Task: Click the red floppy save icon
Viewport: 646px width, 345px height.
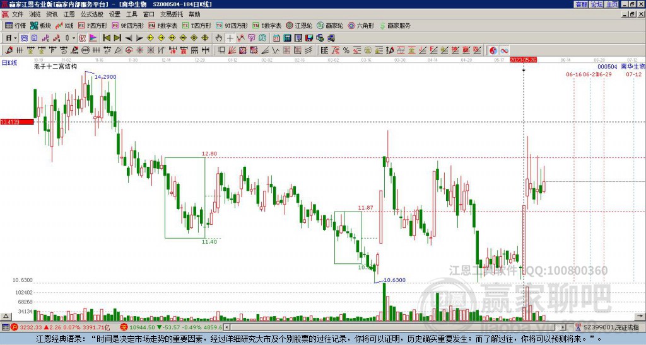Action: click(309, 38)
